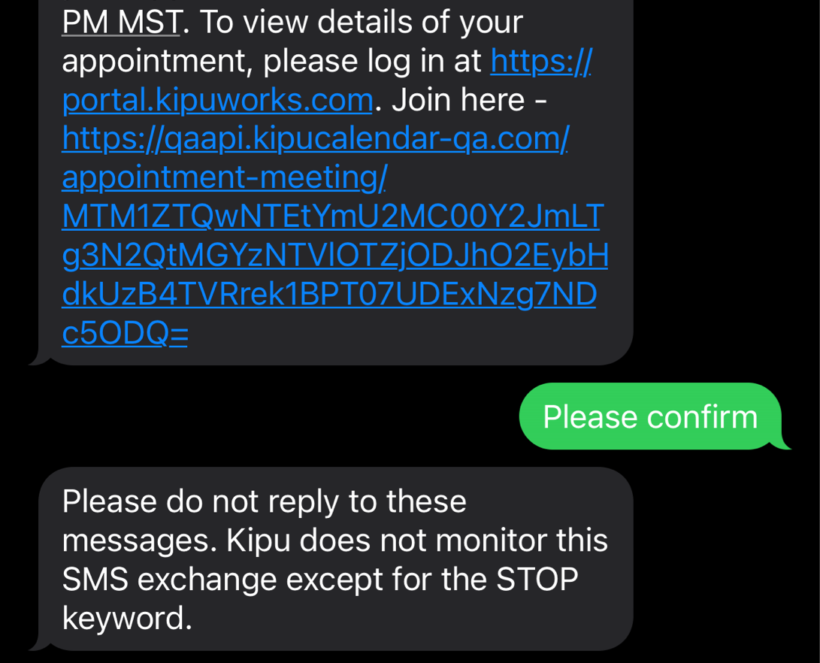Click the word "keyword." in the last message

[x=127, y=619]
